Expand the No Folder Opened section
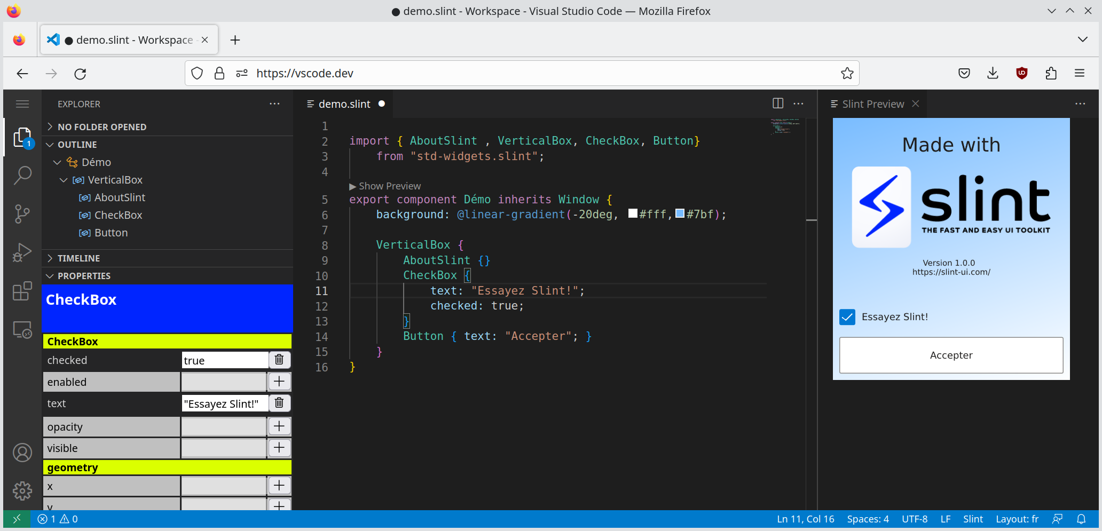The image size is (1102, 531). 167,127
